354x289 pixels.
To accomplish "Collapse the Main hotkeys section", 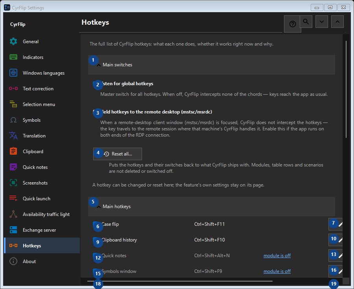I will [211, 207].
